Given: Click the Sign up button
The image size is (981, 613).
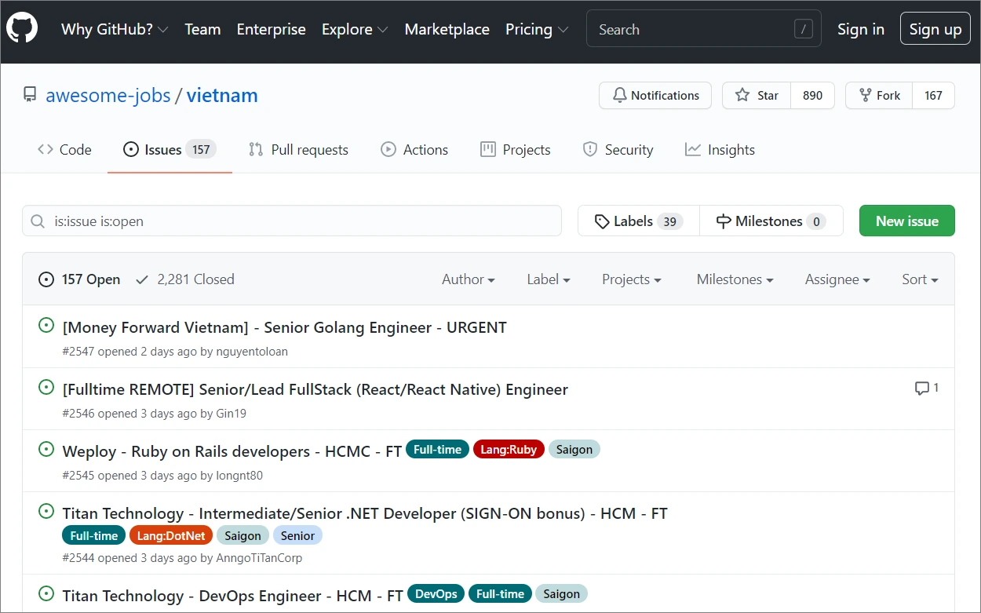Looking at the screenshot, I should (x=935, y=29).
